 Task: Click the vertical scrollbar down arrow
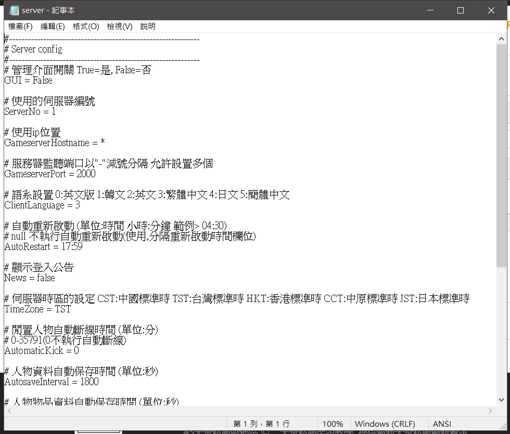pos(501,400)
